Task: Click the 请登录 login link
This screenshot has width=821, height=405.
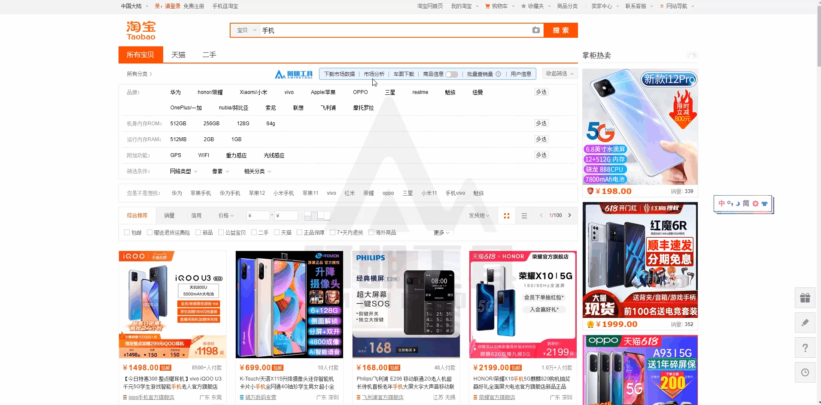Action: [x=173, y=6]
